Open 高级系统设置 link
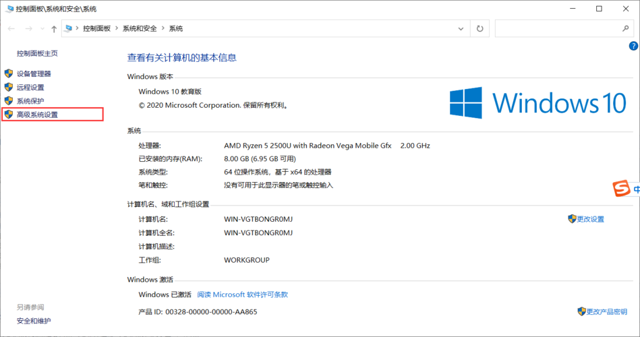This screenshot has width=640, height=337. (37, 115)
